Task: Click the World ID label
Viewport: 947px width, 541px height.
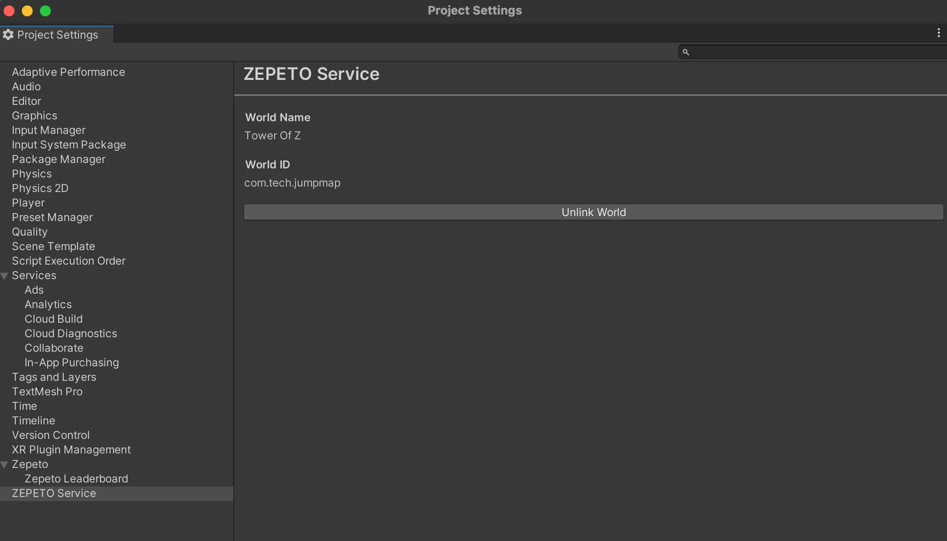Action: (267, 165)
